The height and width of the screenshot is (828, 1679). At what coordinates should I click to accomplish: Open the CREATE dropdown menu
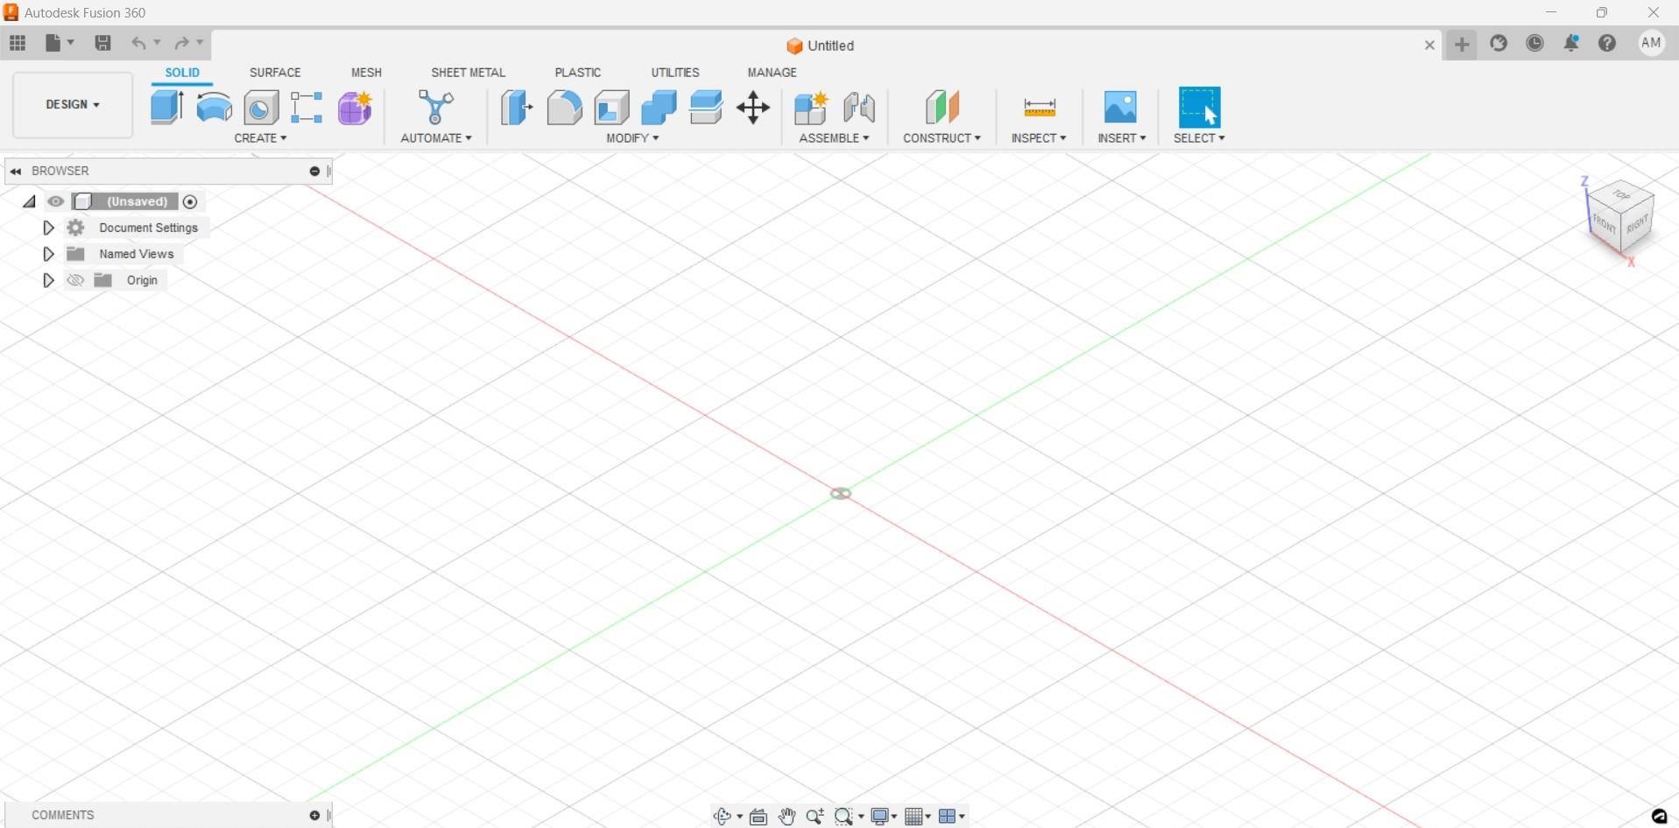click(260, 138)
